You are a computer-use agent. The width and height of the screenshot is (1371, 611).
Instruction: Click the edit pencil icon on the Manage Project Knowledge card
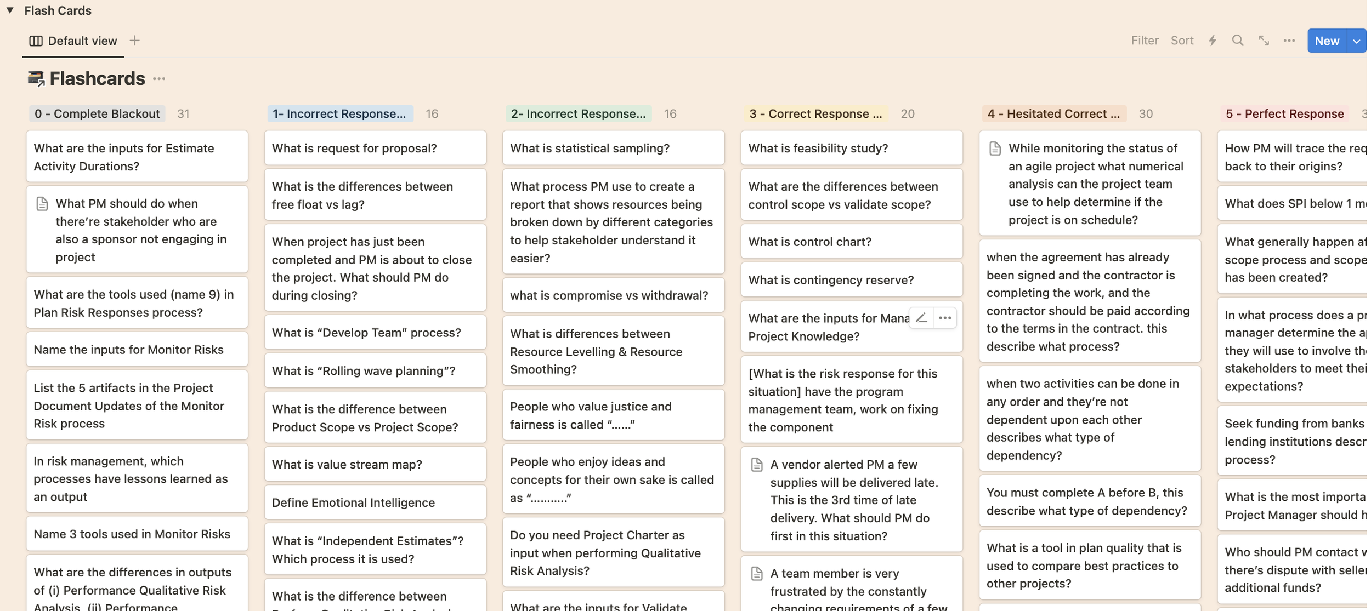pos(921,318)
